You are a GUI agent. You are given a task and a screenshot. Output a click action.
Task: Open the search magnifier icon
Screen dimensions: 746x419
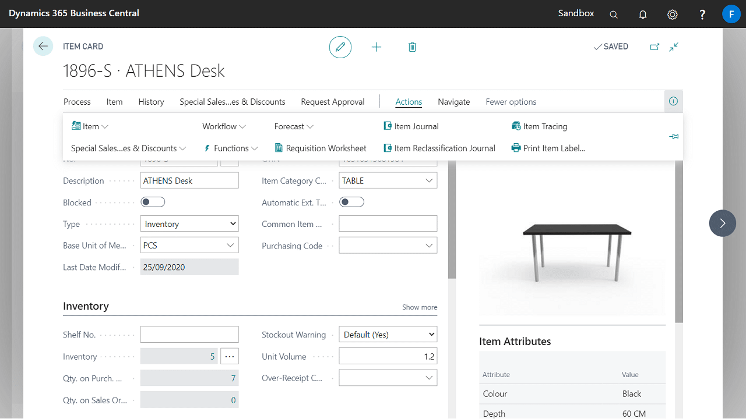[614, 15]
